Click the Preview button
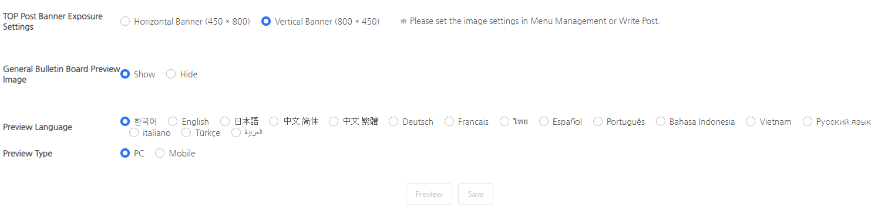Viewport: 888px width, 211px height. pyautogui.click(x=429, y=194)
